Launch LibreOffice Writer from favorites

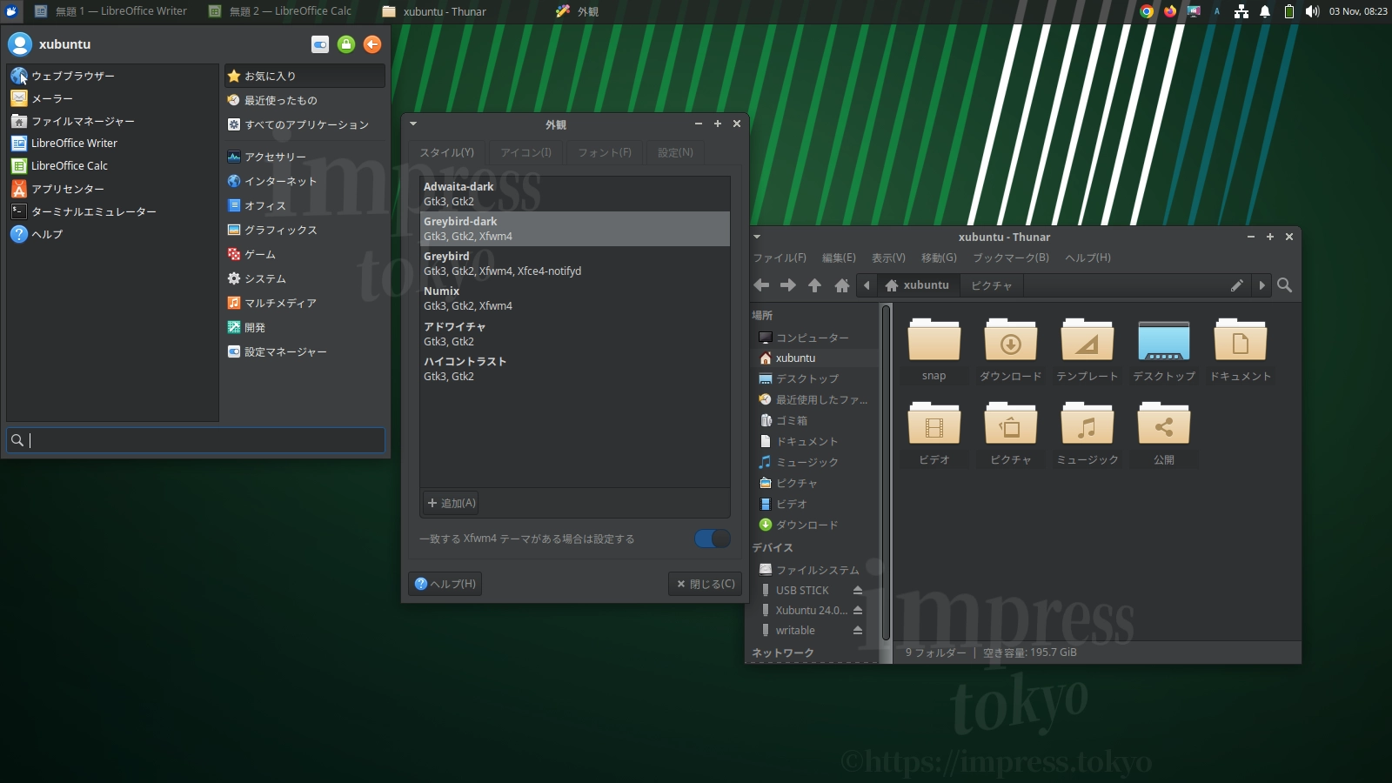112,143
